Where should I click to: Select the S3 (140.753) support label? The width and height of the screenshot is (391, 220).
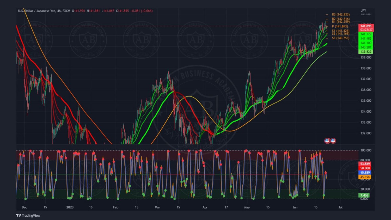click(340, 38)
